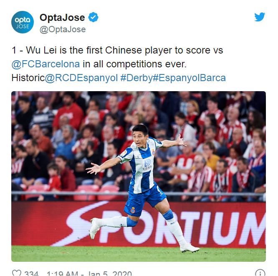Open the @OptaJose handle
The image size is (278, 276).
pos(63,30)
